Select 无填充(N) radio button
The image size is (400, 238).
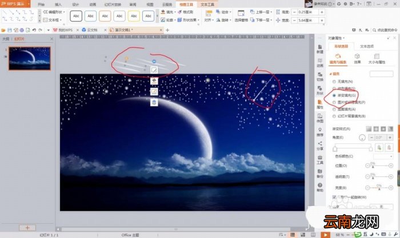(334, 82)
